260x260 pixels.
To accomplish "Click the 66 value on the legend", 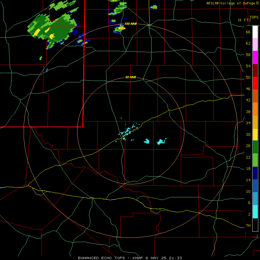I will click(x=248, y=32).
